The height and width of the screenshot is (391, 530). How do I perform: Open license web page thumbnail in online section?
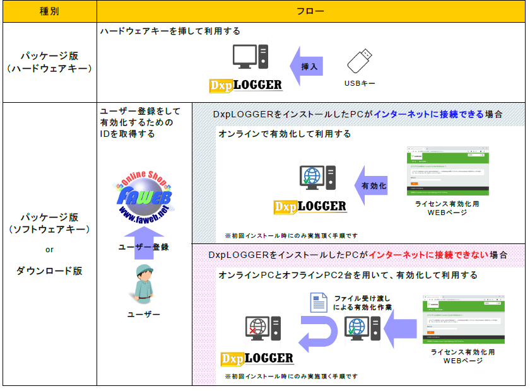(449, 172)
